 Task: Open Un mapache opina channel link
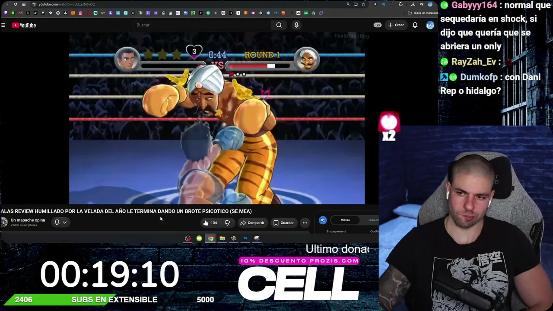[x=28, y=220]
